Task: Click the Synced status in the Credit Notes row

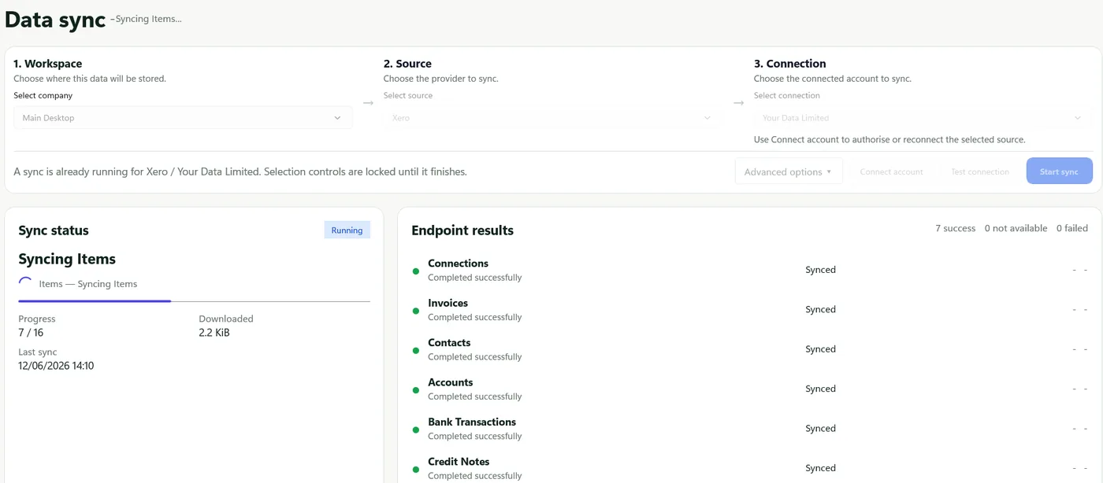Action: coord(820,468)
